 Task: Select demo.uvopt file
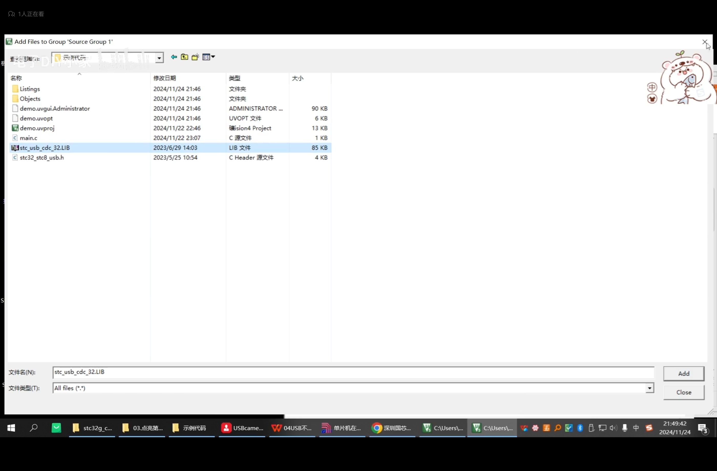(36, 118)
